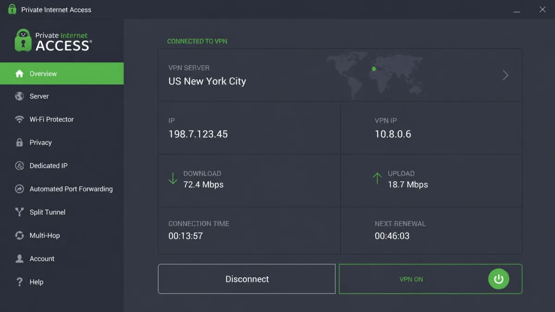Viewport: 555px width, 312px height.
Task: Open Automated Port Forwarding settings
Action: click(x=62, y=189)
